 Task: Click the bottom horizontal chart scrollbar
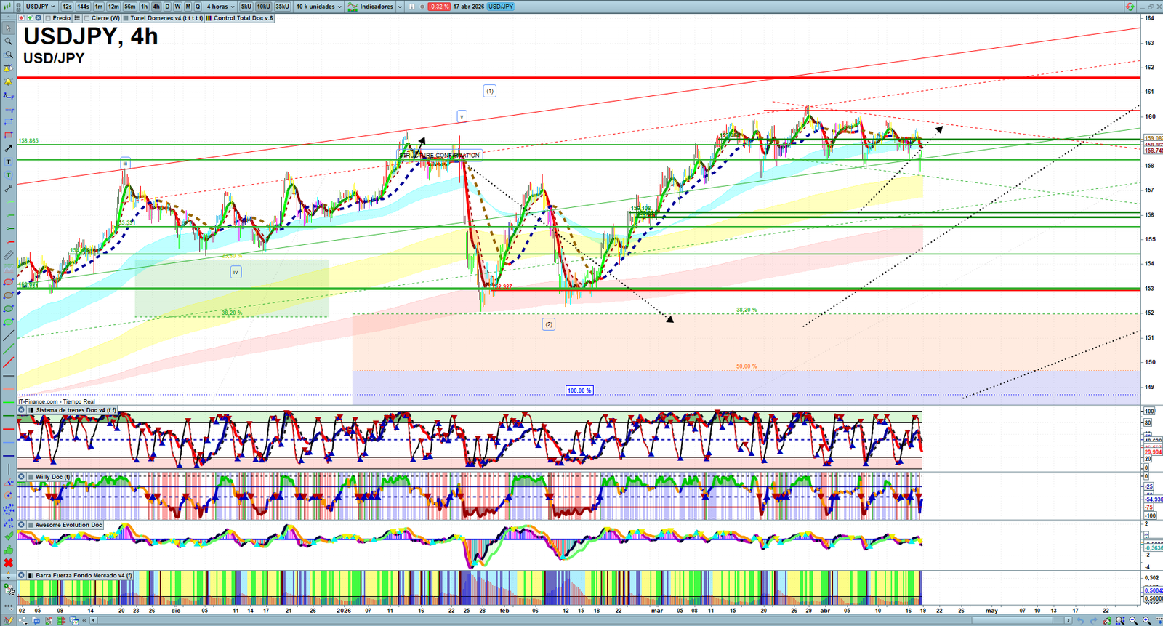coord(581,620)
